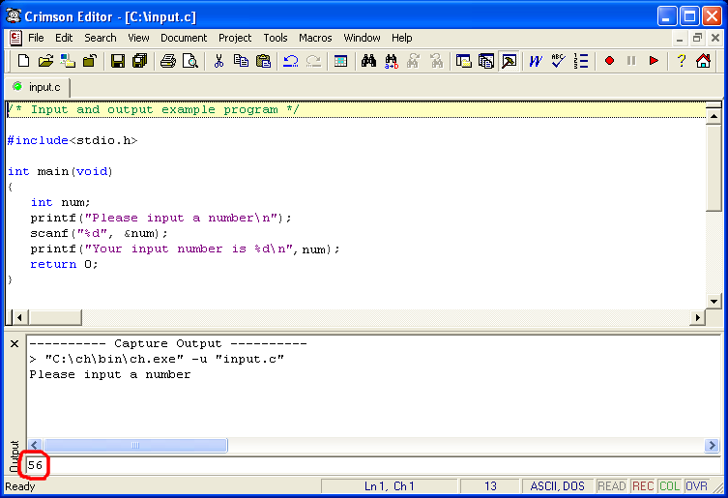Start macro recording with the red circle icon
This screenshot has height=498, width=728.
609,61
